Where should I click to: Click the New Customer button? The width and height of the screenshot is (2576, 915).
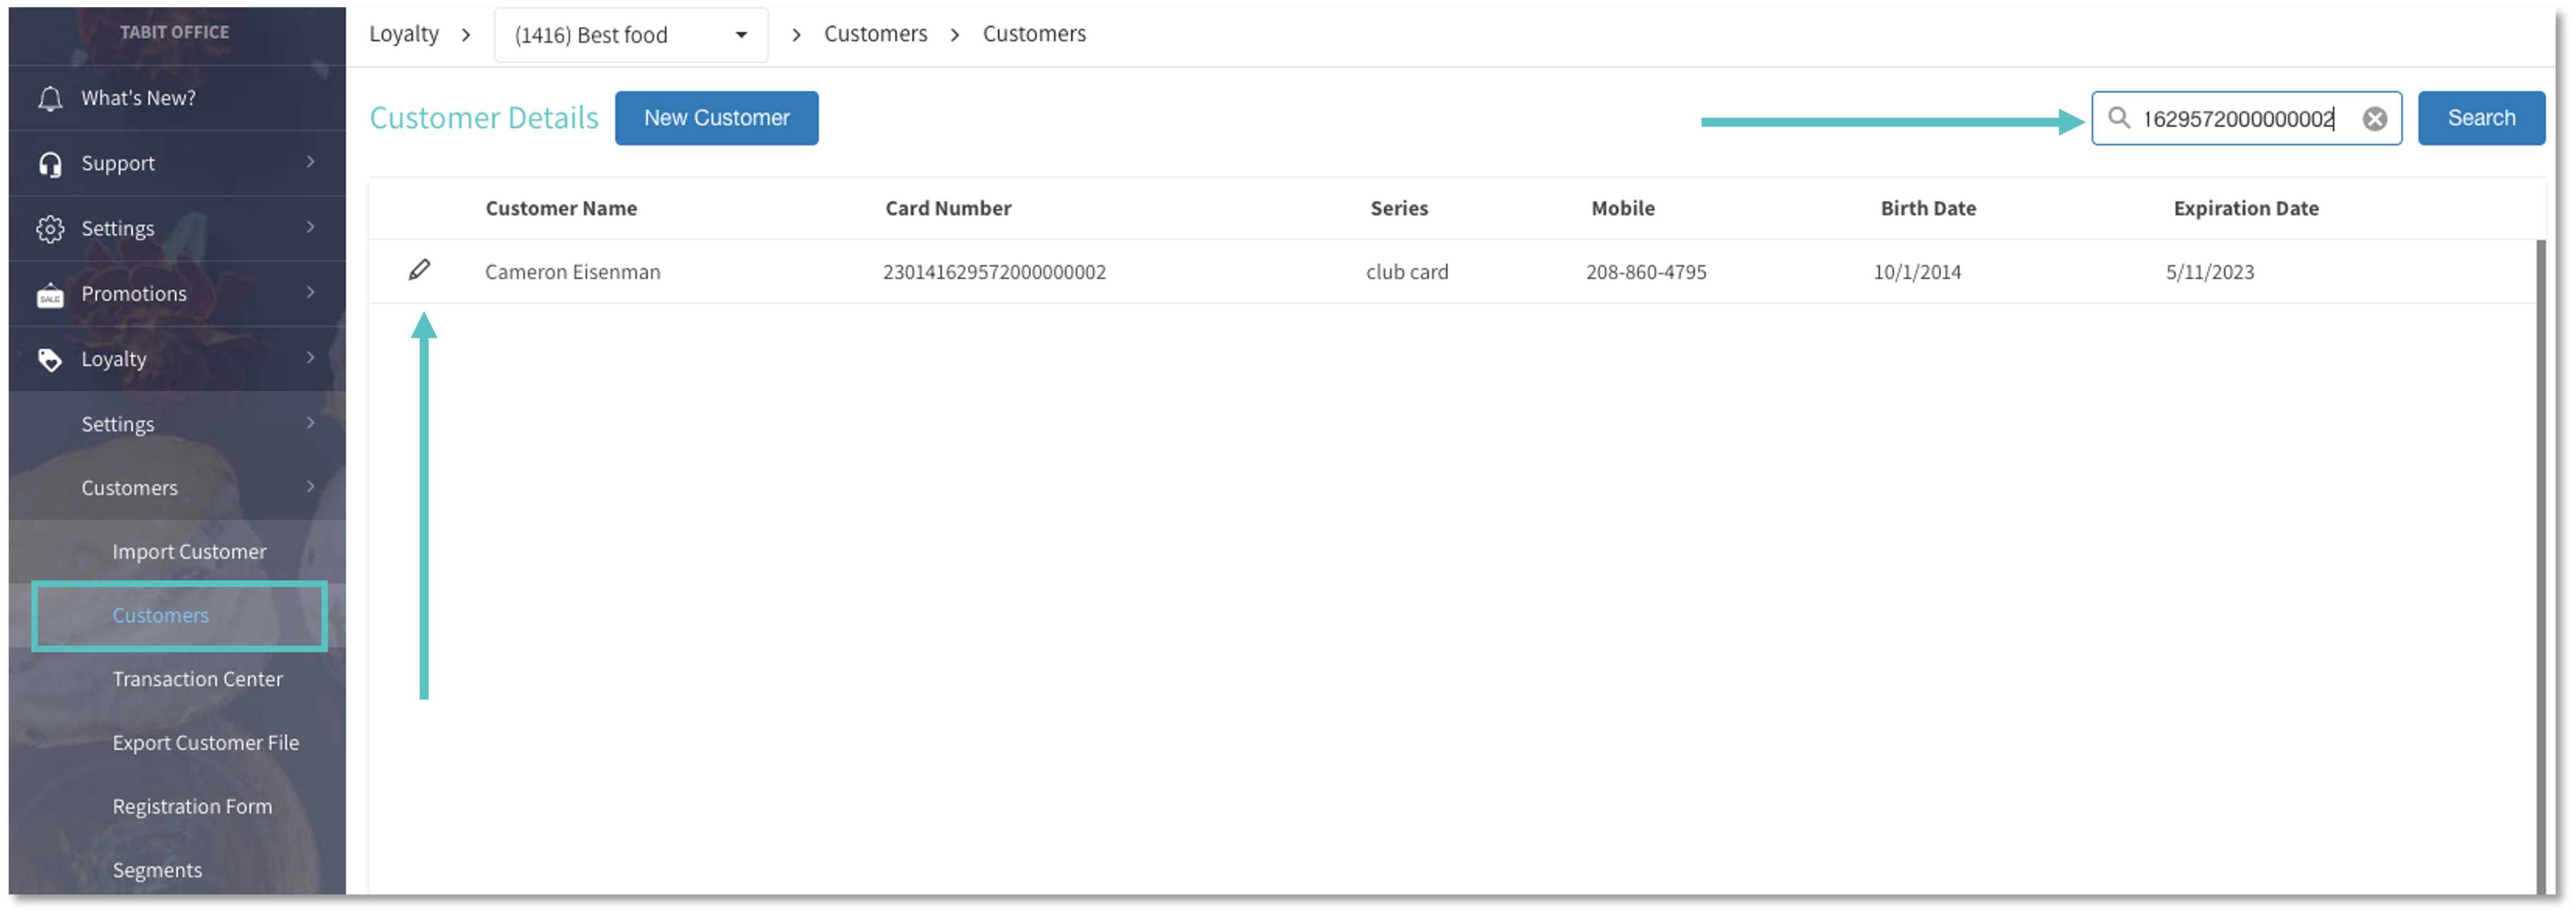click(x=717, y=118)
